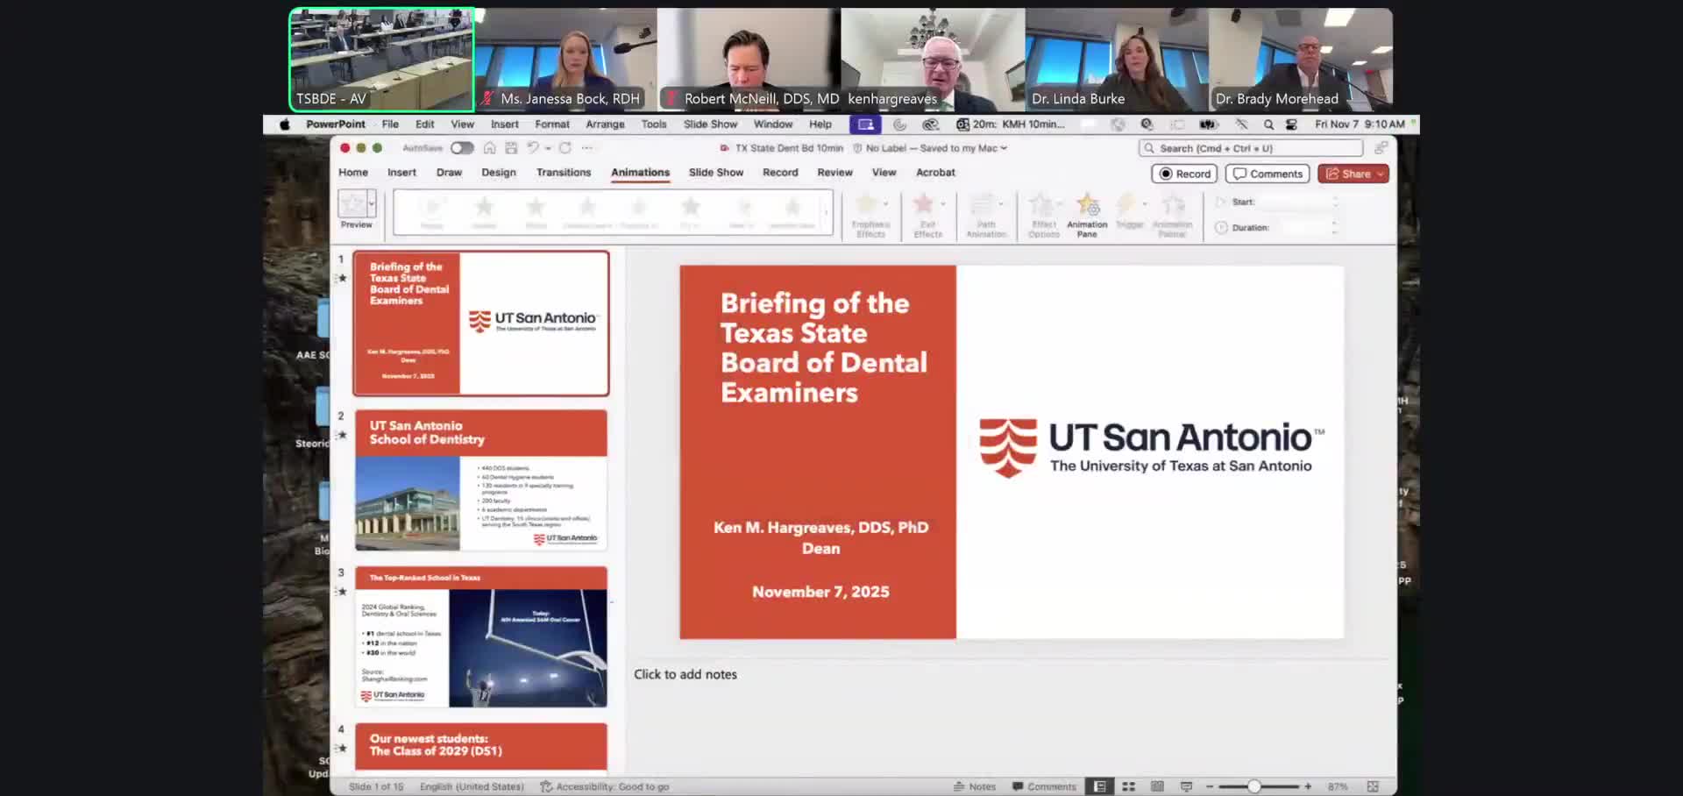Switch to Slide Sorter view icon

(1128, 786)
